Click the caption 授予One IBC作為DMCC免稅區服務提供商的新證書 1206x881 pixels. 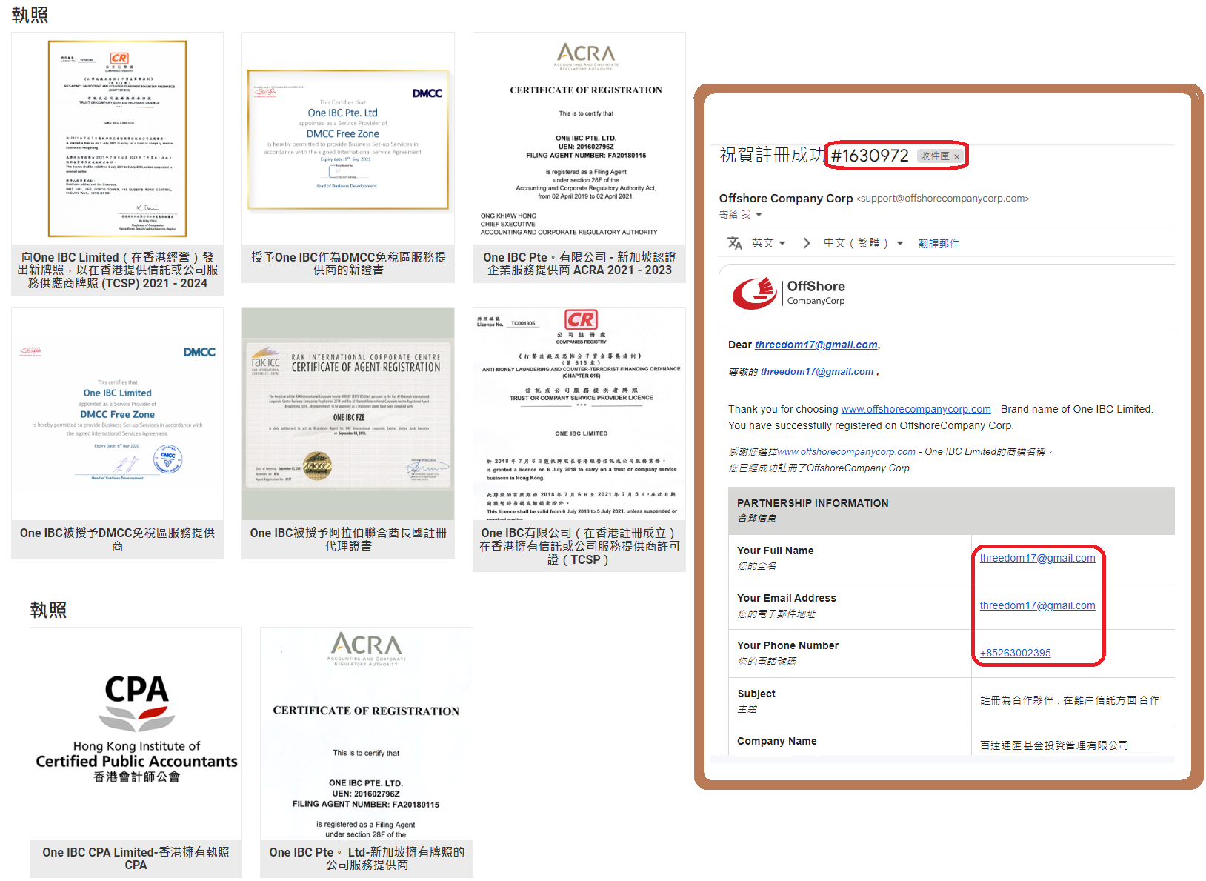coord(348,264)
